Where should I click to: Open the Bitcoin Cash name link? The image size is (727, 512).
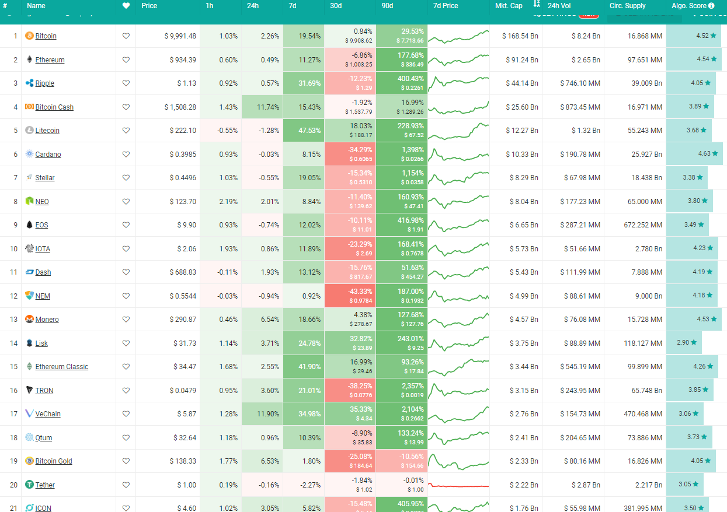pos(54,107)
